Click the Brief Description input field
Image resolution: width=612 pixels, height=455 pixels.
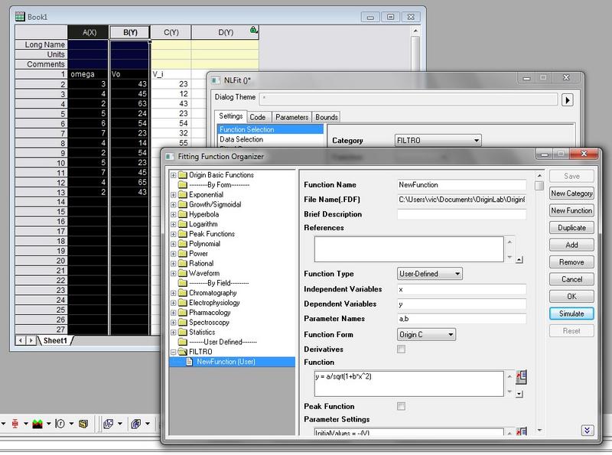[461, 214]
